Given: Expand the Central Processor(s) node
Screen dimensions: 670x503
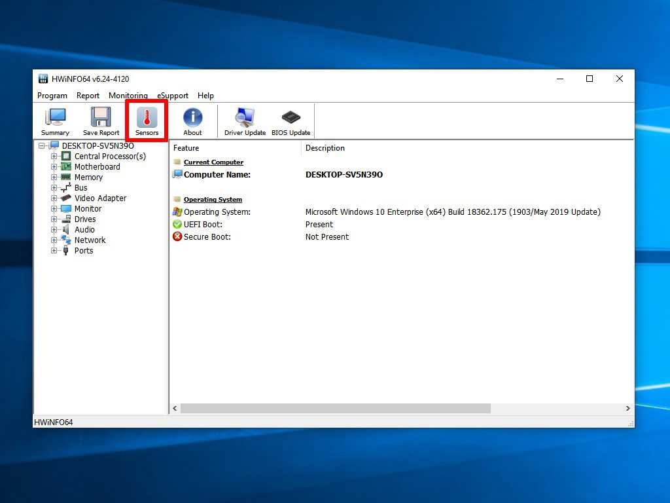Looking at the screenshot, I should [54, 157].
